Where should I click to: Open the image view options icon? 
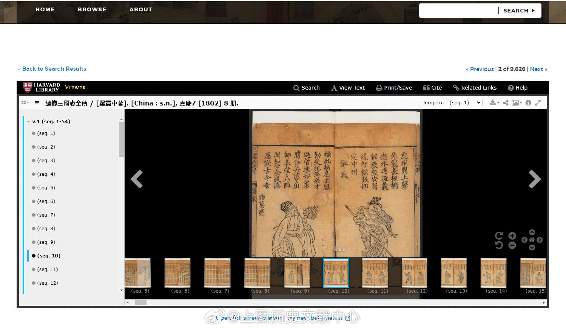point(517,102)
